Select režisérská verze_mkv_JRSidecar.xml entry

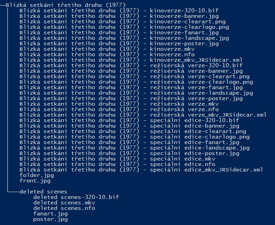pos(143,115)
